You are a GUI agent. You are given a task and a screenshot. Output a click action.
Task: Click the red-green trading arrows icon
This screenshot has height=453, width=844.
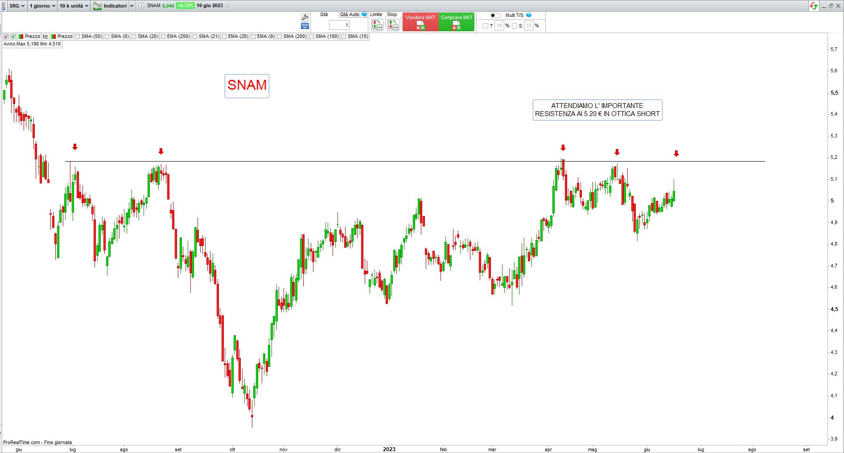(x=814, y=6)
